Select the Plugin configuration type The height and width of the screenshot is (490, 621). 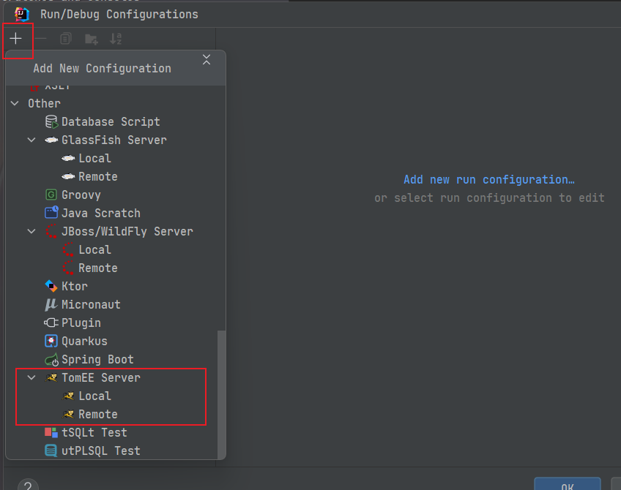coord(81,323)
